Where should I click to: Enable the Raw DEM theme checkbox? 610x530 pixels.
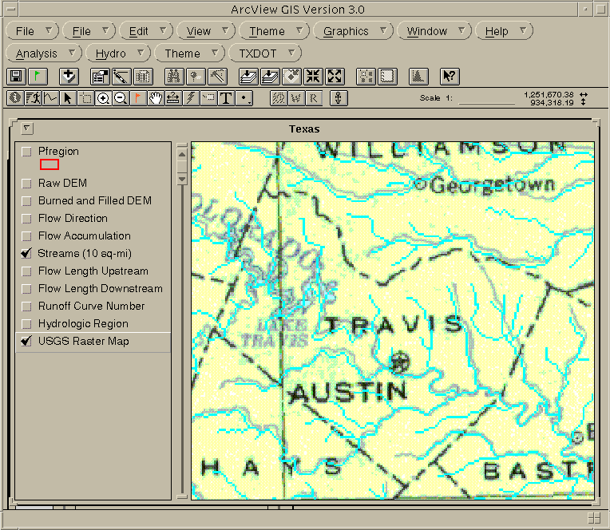[x=27, y=184]
